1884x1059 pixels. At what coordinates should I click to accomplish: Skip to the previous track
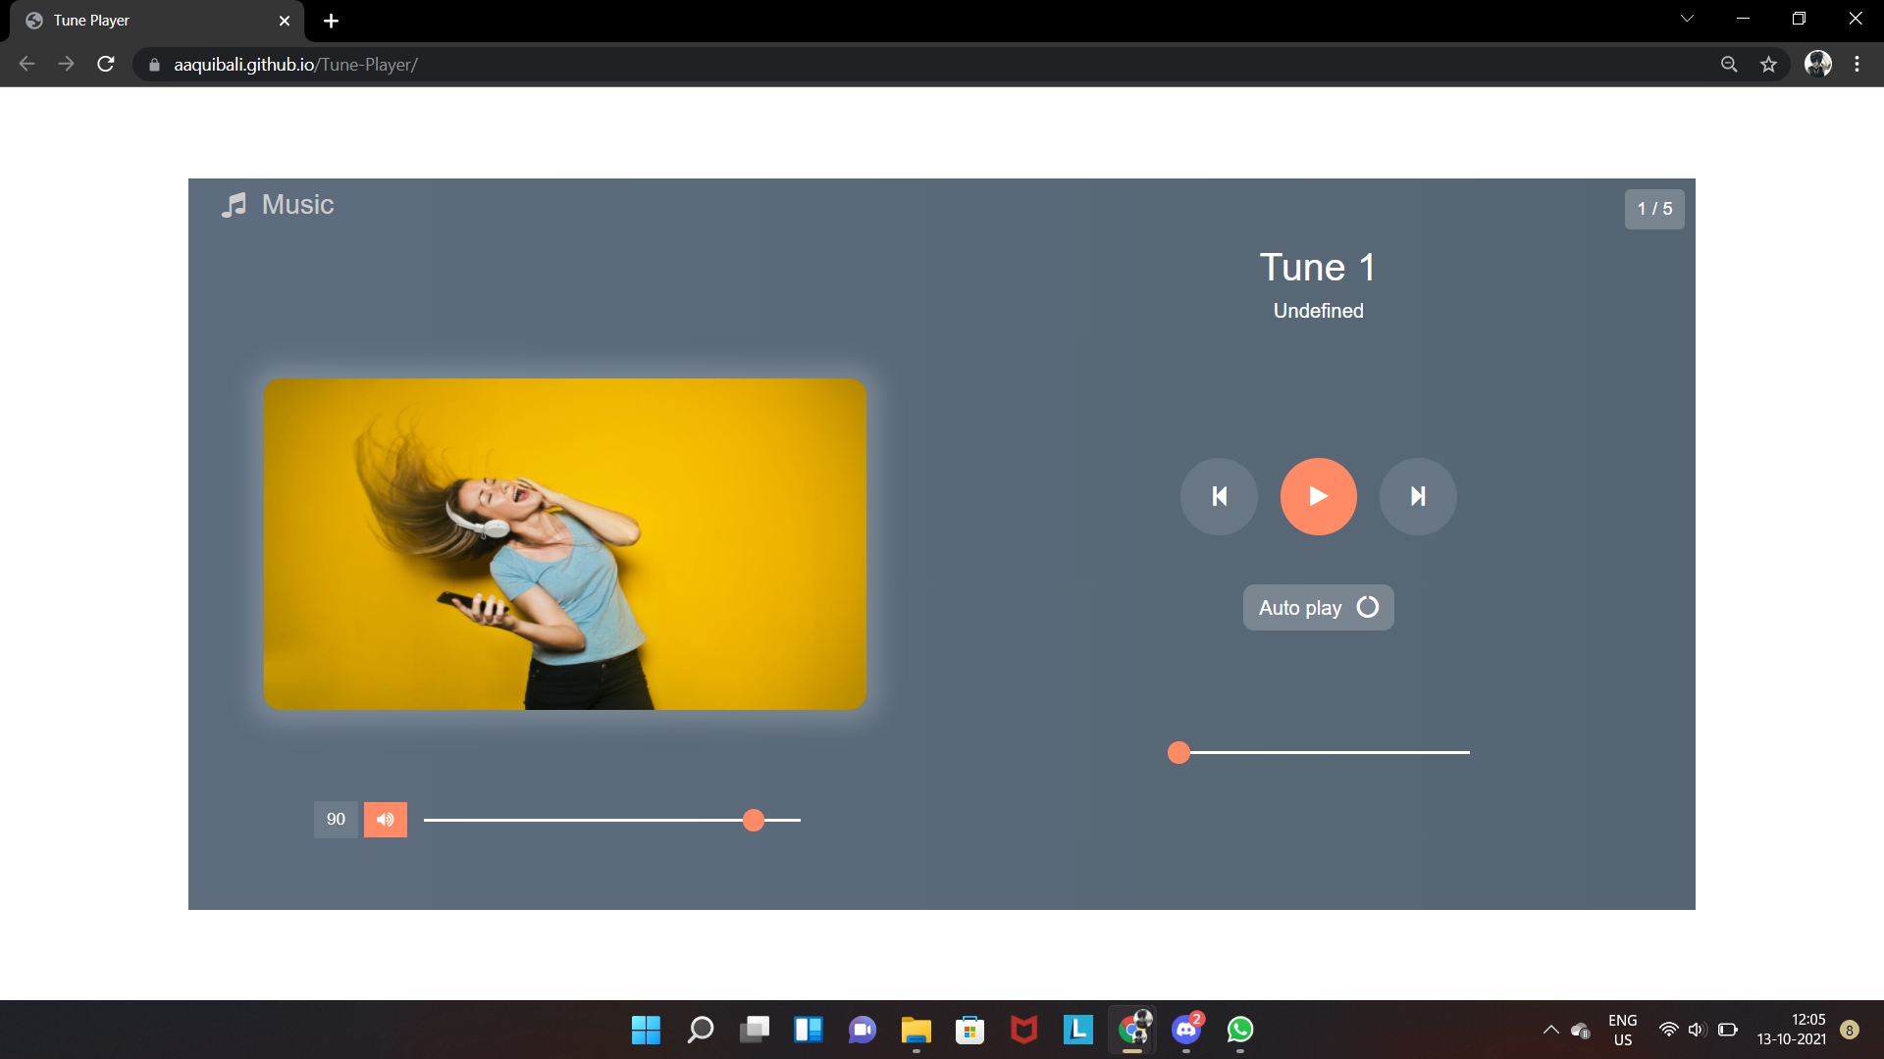click(1219, 496)
